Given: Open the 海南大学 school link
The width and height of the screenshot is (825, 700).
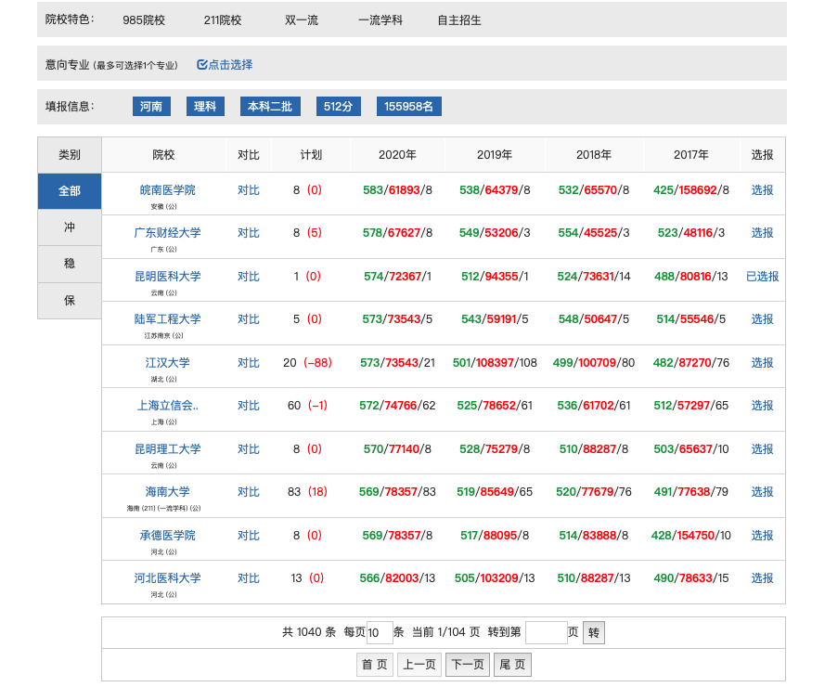Looking at the screenshot, I should click(x=167, y=491).
